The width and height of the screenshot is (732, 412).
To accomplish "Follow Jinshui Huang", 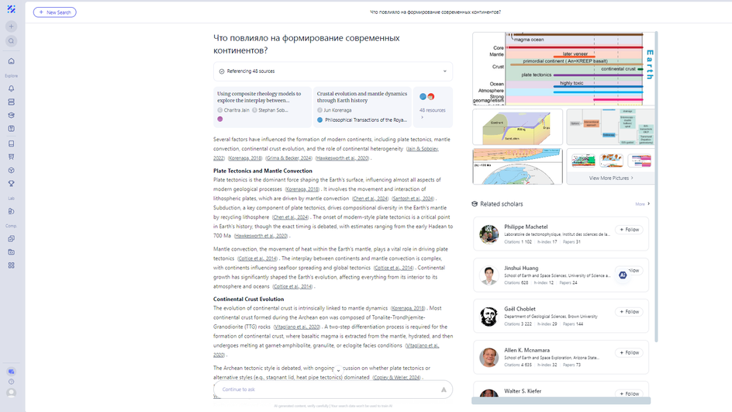I will coord(635,271).
